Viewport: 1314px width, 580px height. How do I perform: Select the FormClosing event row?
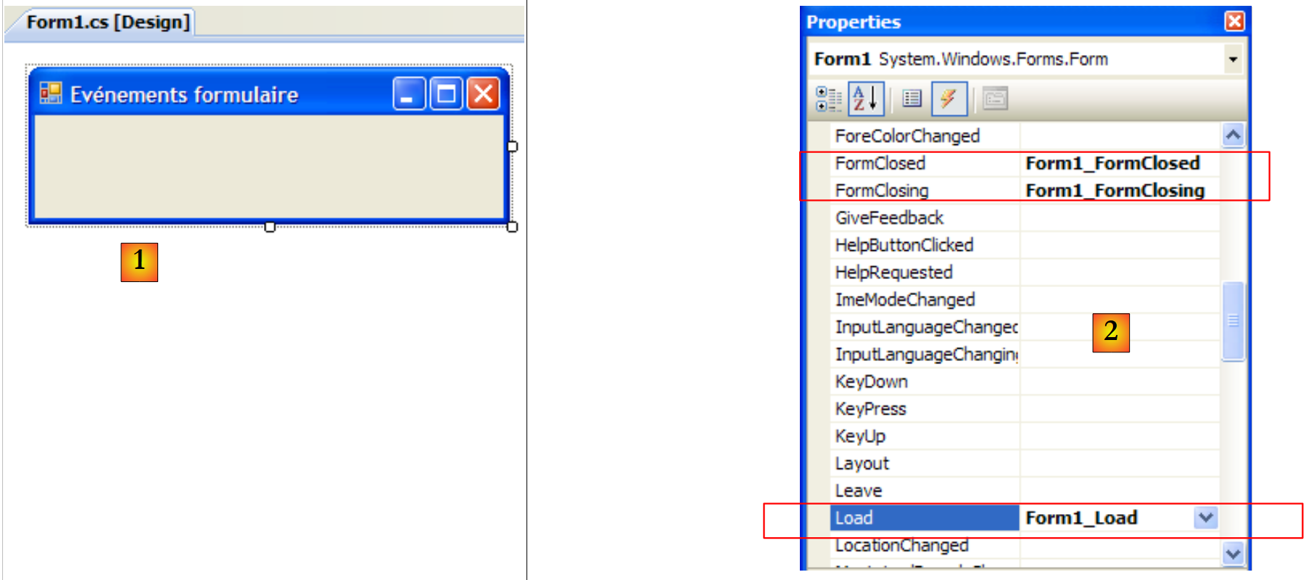click(881, 191)
